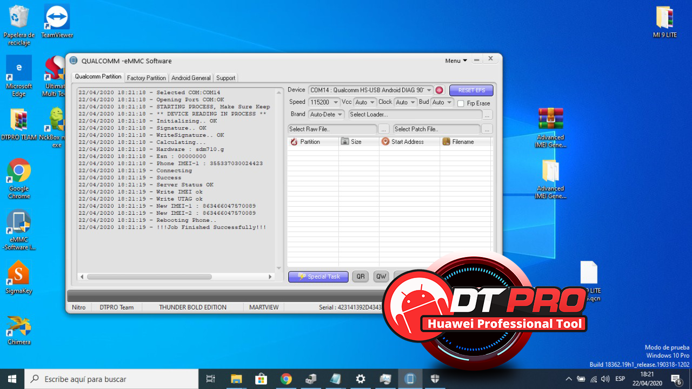Viewport: 692px width, 389px height.
Task: Click the log vertical scrollbar down arrow
Action: coord(279,268)
